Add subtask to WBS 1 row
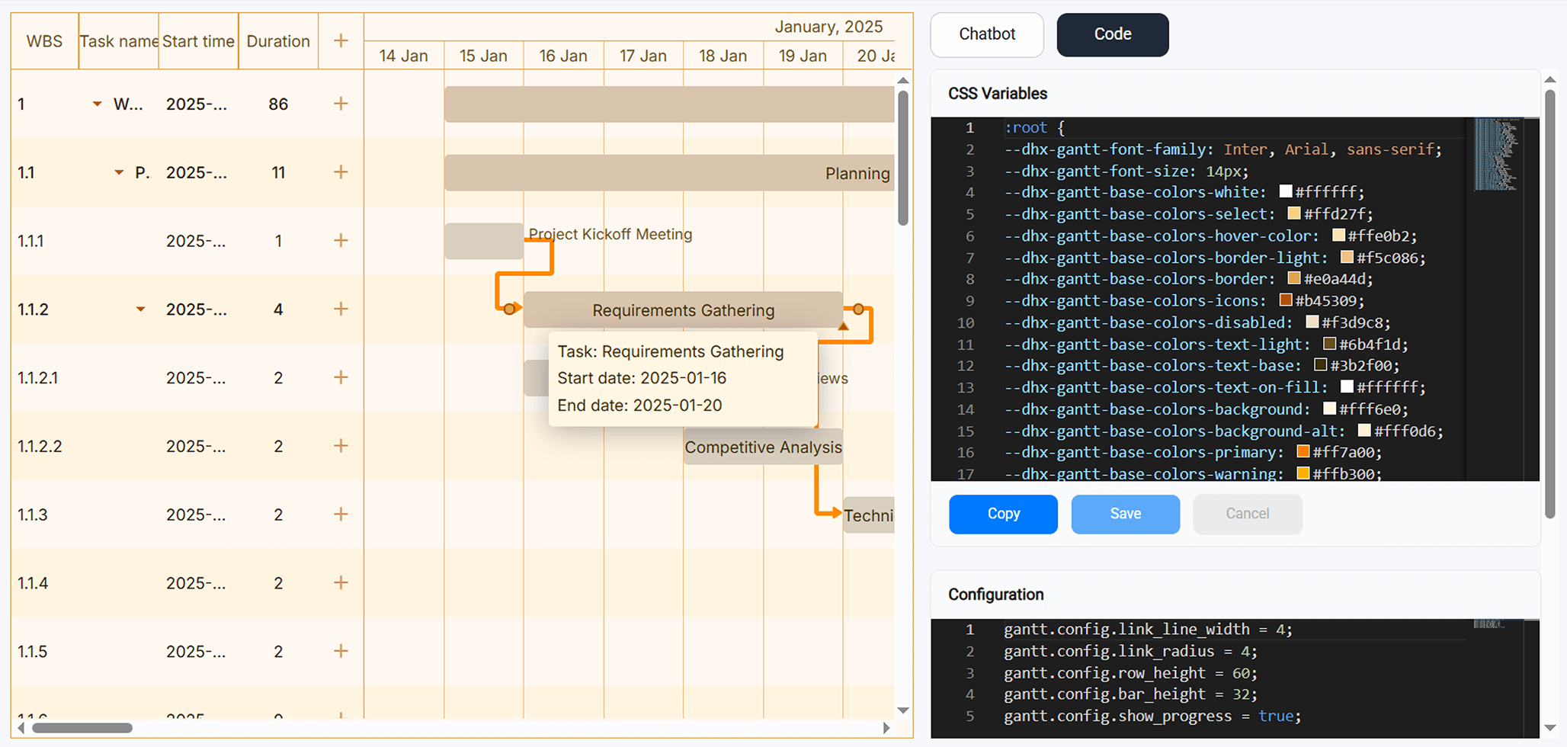The height and width of the screenshot is (747, 1567). pos(341,104)
